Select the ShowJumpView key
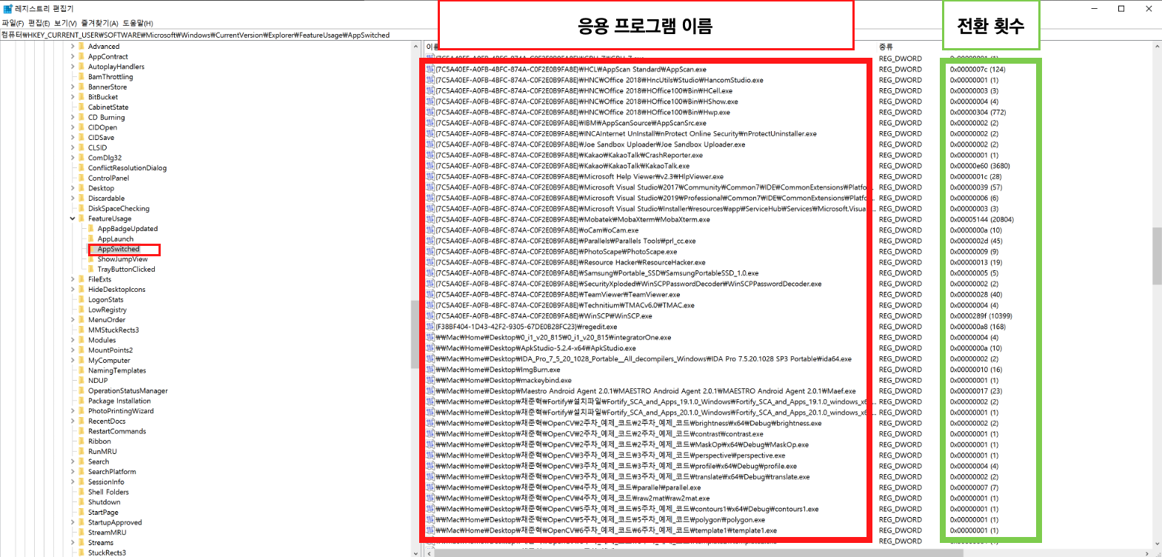The width and height of the screenshot is (1162, 557). point(122,259)
